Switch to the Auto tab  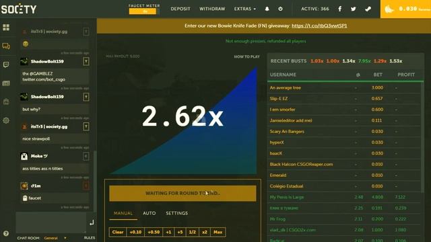pos(150,213)
